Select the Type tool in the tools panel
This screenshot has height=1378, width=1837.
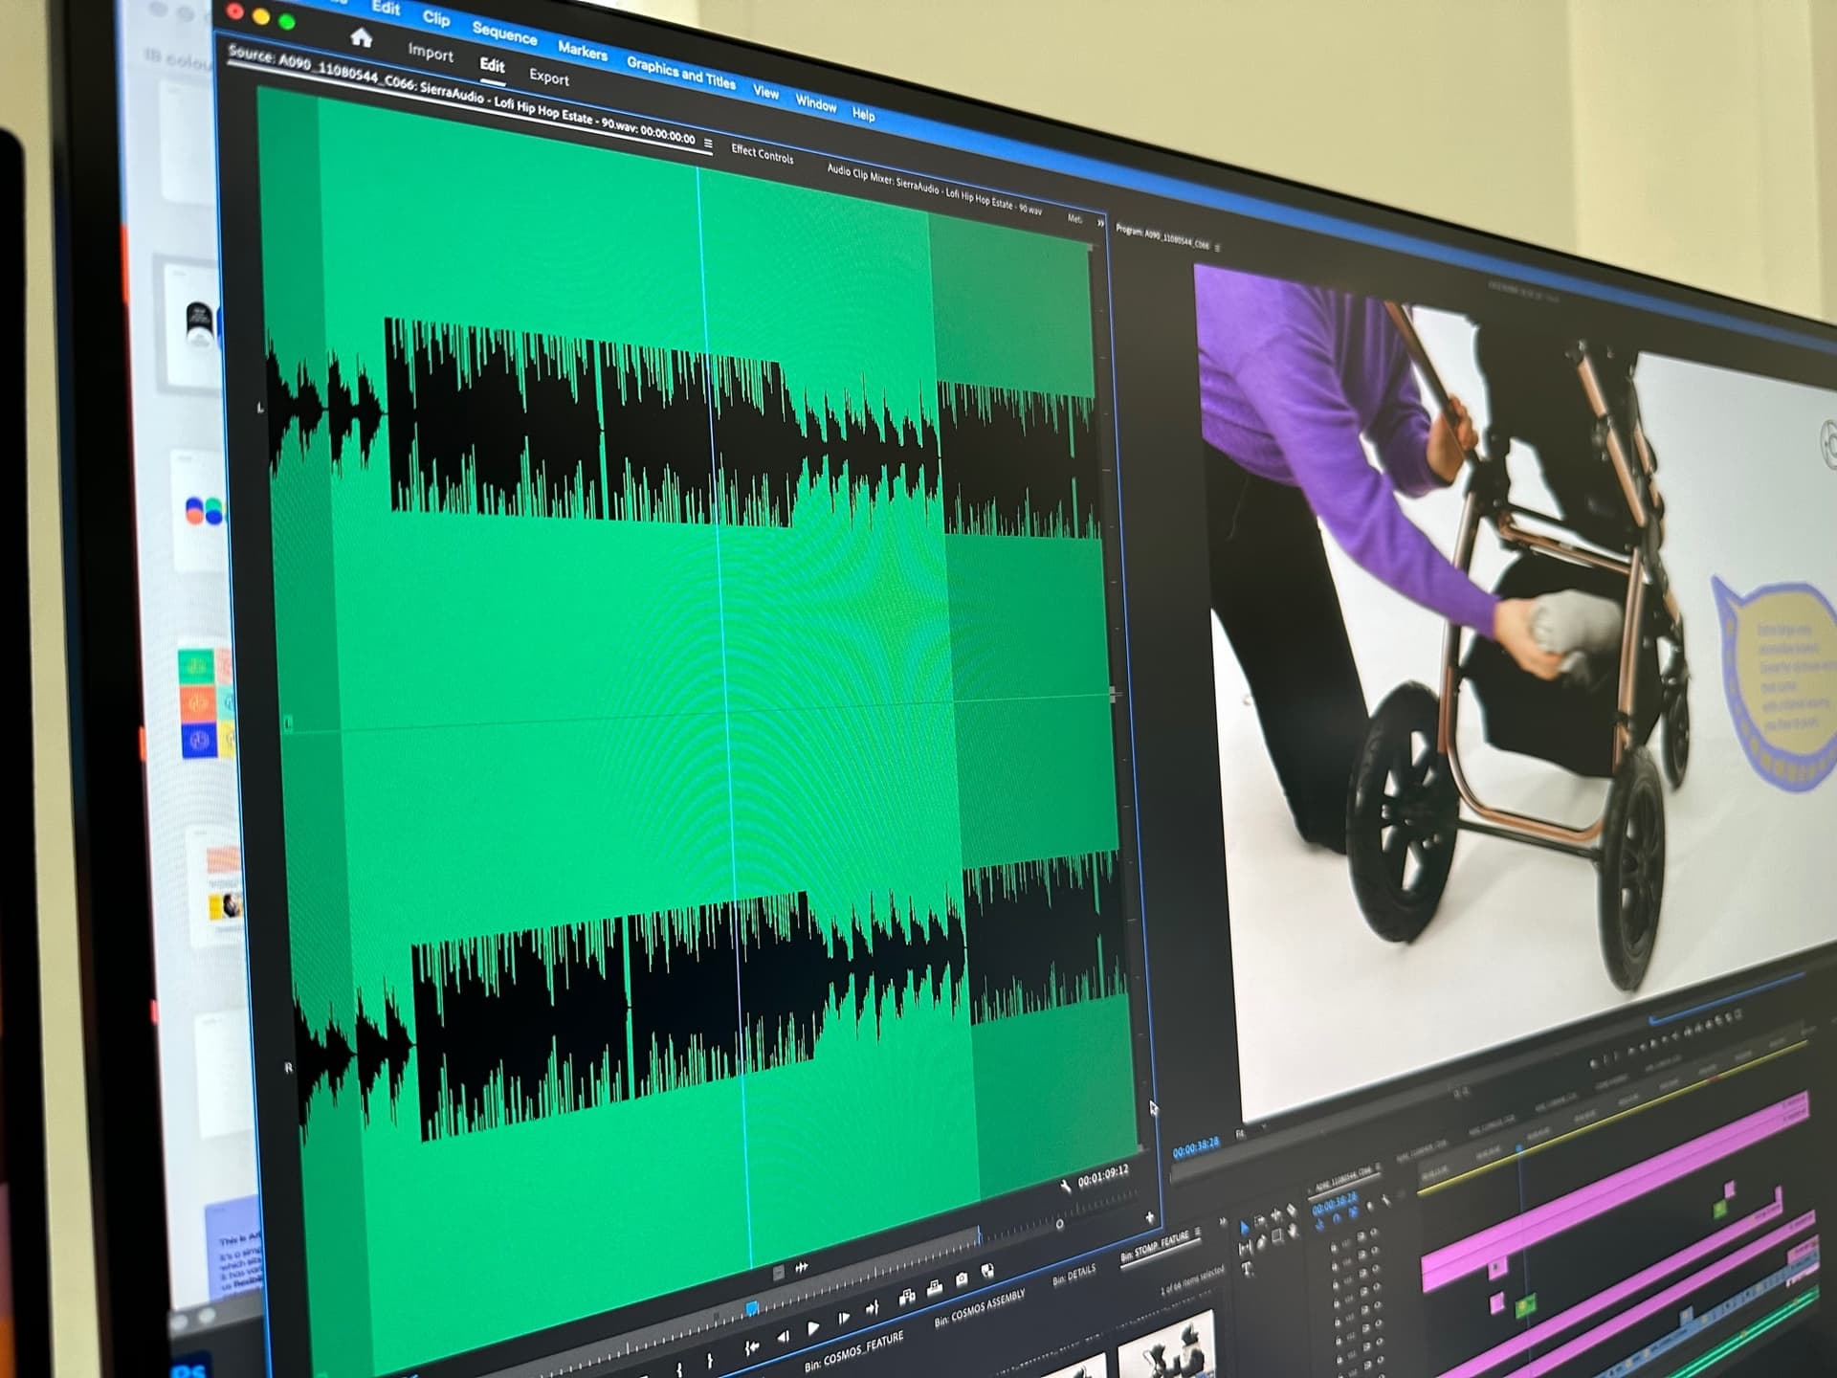pyautogui.click(x=1249, y=1270)
